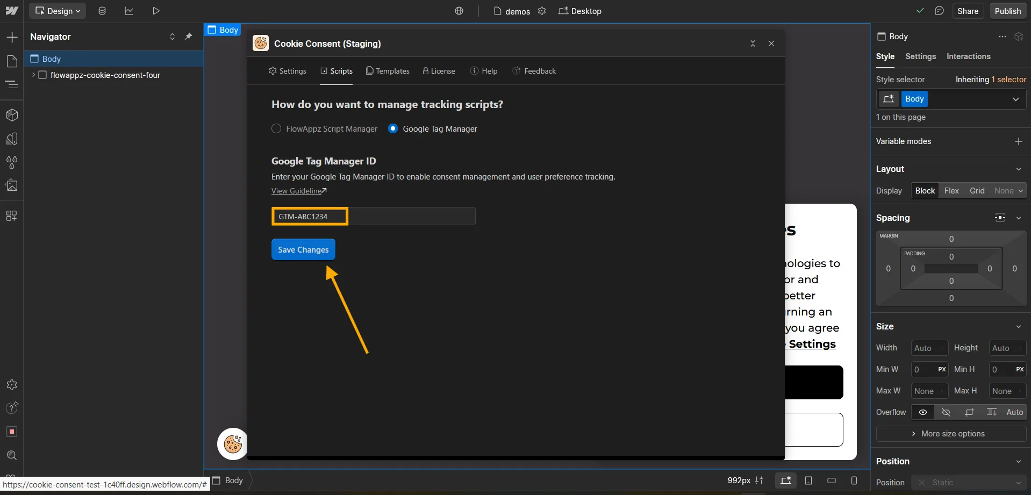Collapse the Layout section
Image resolution: width=1031 pixels, height=495 pixels.
(x=1018, y=169)
